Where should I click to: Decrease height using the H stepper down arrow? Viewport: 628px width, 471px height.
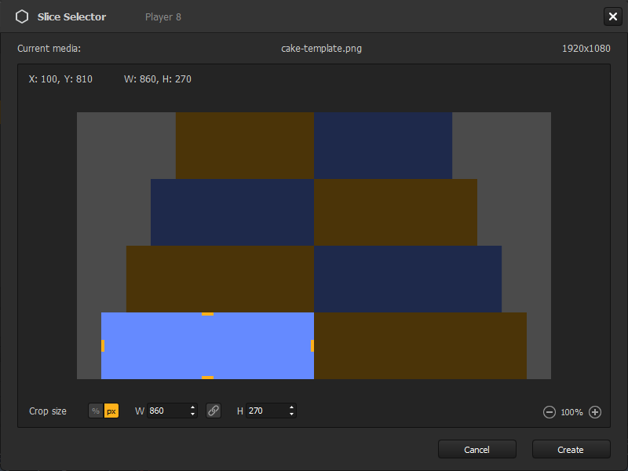pos(290,414)
